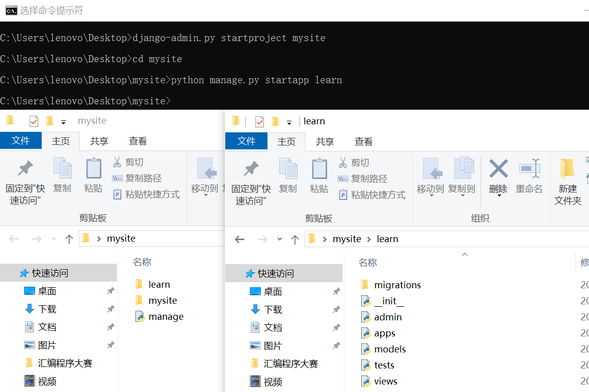Open the views Python file
This screenshot has width=589, height=392.
(385, 381)
